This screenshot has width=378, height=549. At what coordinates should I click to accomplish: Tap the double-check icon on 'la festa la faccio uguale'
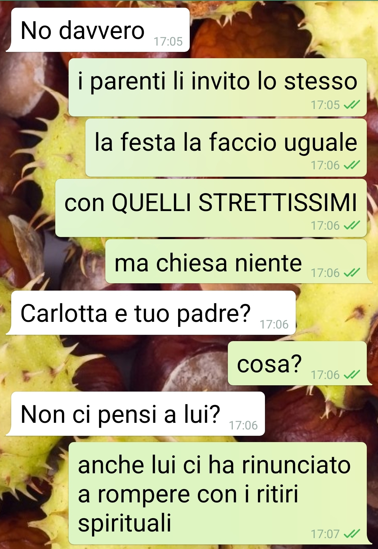[352, 165]
